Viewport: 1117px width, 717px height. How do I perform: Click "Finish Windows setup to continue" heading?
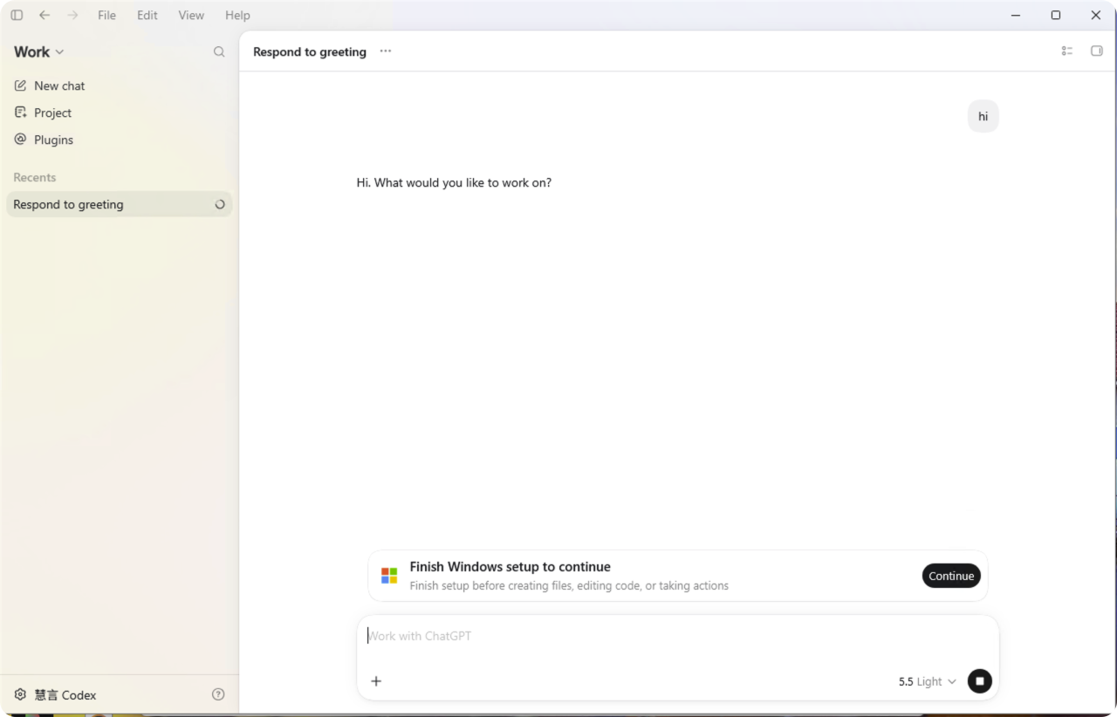511,567
